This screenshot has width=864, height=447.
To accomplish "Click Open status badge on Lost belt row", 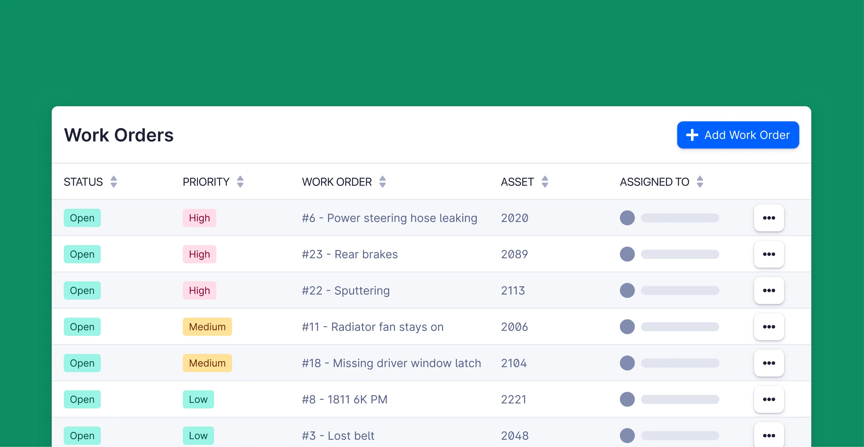I will [82, 435].
